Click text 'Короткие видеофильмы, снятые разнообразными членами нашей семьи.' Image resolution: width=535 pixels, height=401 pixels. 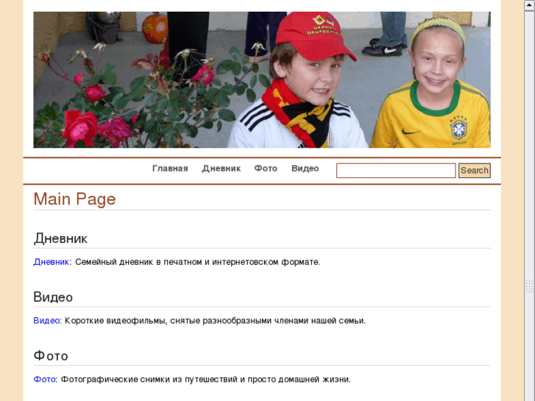pos(215,321)
